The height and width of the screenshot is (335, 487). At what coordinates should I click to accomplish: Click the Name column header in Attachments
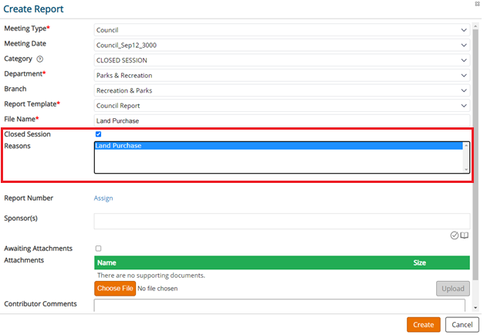coord(107,262)
